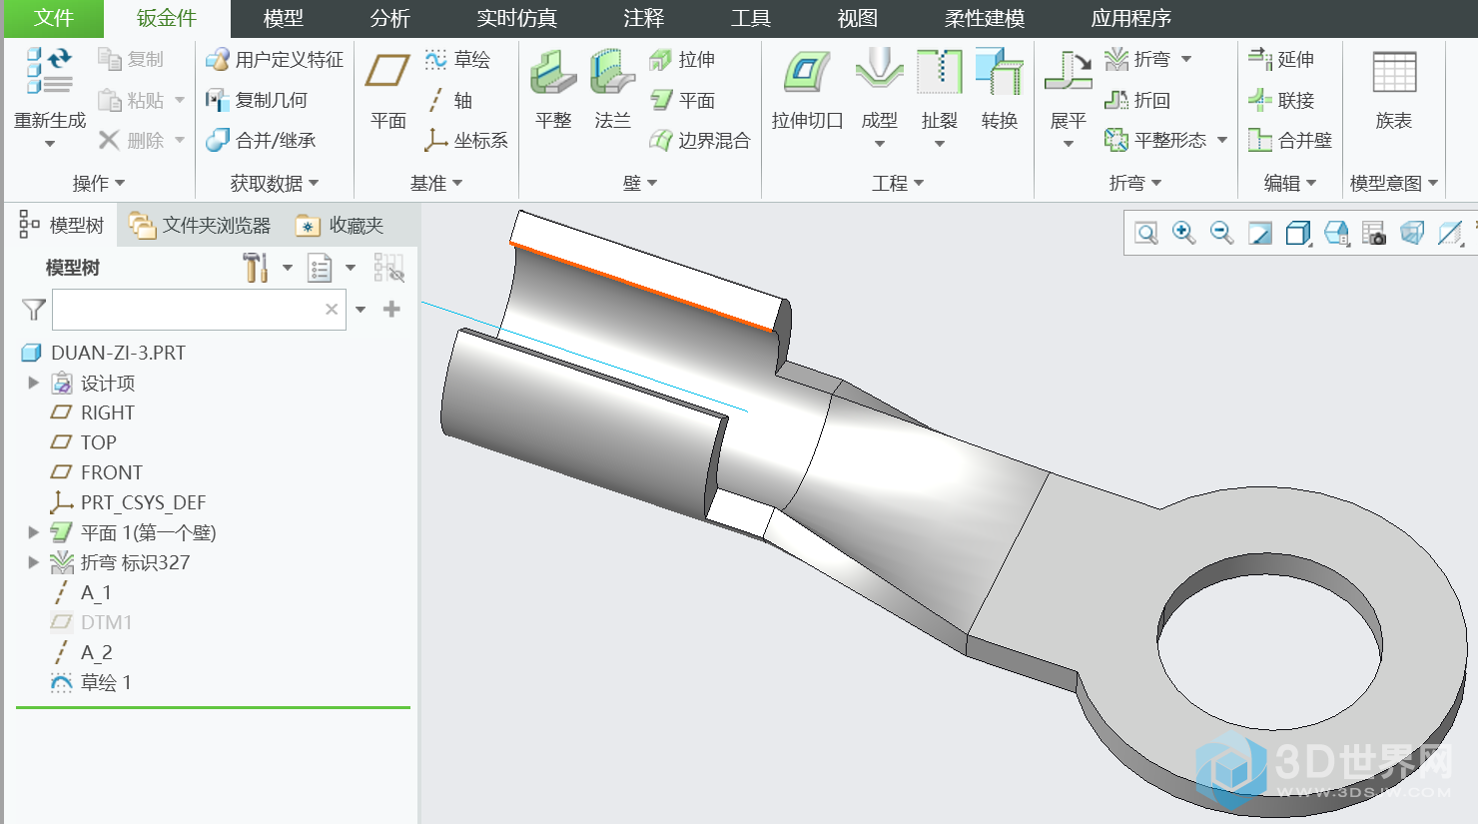Switch to the 实时仿真 ribbon tab
Screen dimensions: 1478x824
(516, 18)
